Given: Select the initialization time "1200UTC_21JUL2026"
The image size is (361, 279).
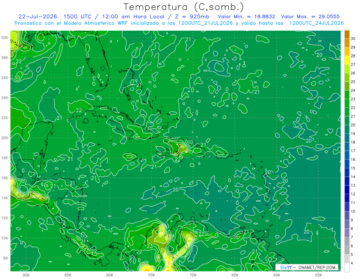Looking at the screenshot, I should pyautogui.click(x=205, y=23).
